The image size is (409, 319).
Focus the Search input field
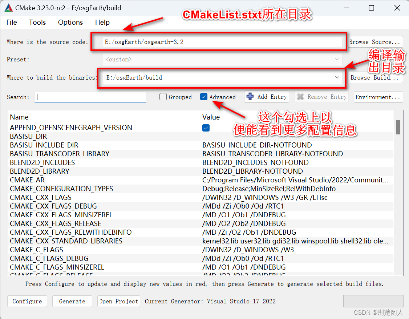coord(90,97)
